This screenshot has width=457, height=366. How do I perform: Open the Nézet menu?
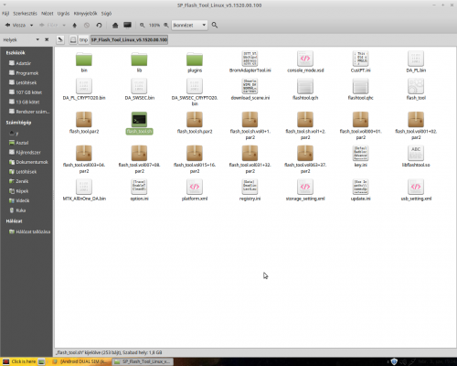pyautogui.click(x=48, y=14)
